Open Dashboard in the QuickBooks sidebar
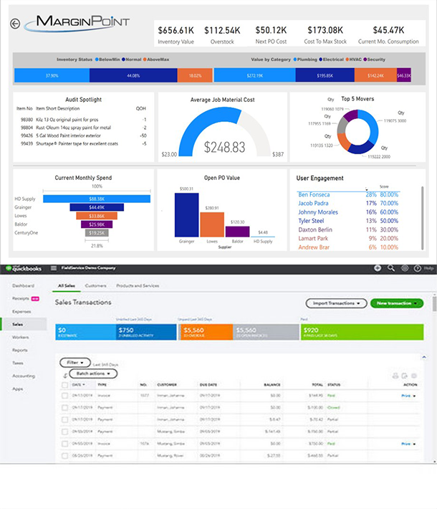Viewport: 437px width, 509px height. pos(23,285)
